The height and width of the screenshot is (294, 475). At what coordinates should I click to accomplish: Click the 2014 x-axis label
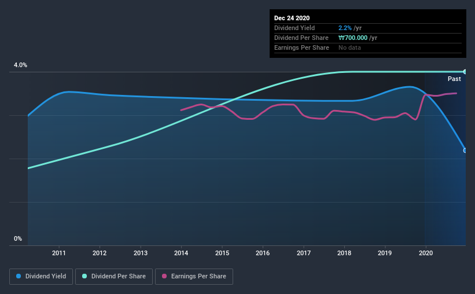click(x=181, y=253)
